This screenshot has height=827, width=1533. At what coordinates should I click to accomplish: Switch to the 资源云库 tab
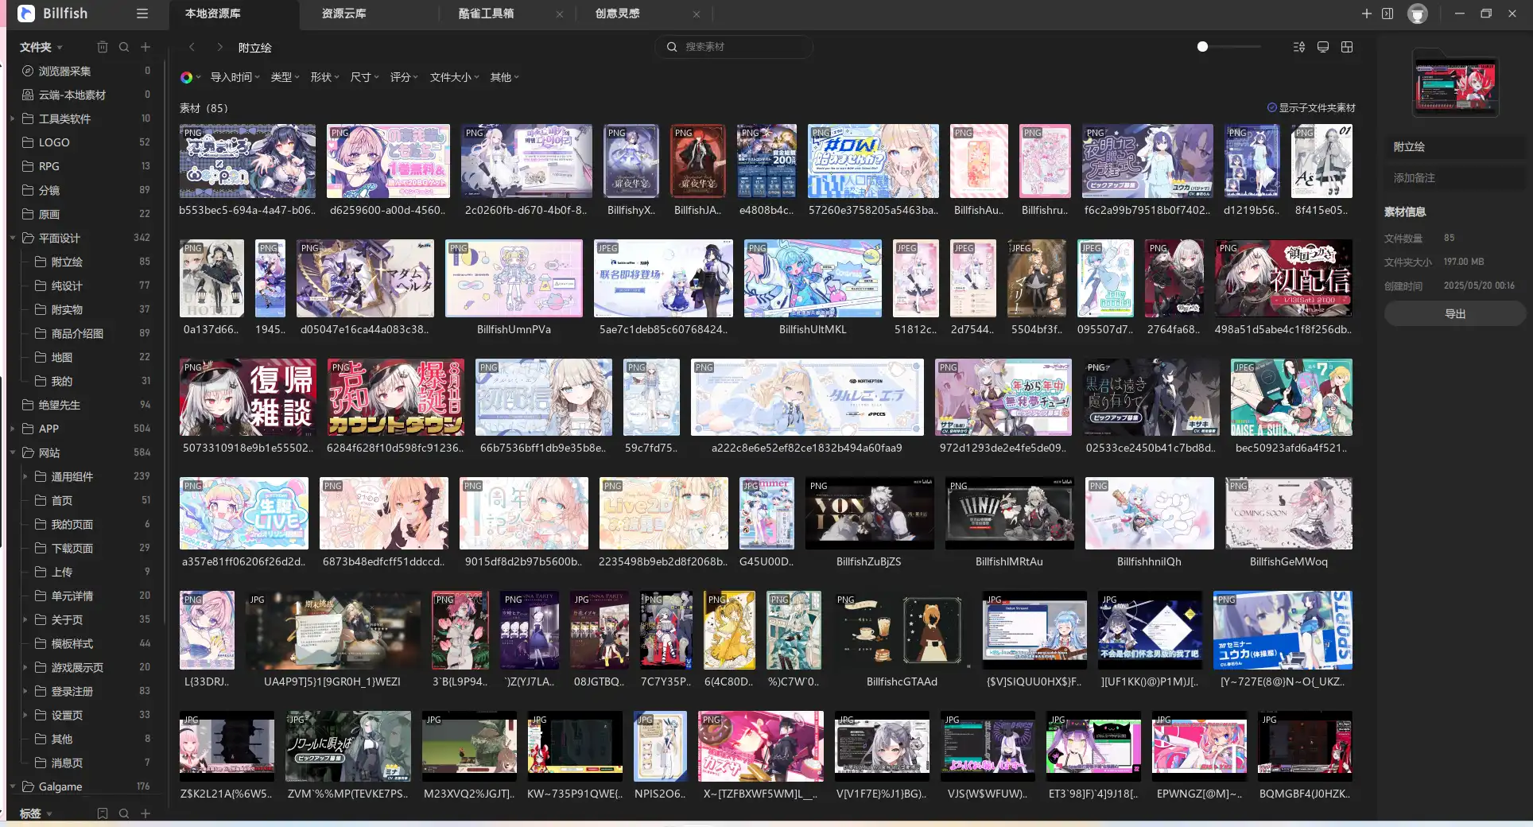343,14
